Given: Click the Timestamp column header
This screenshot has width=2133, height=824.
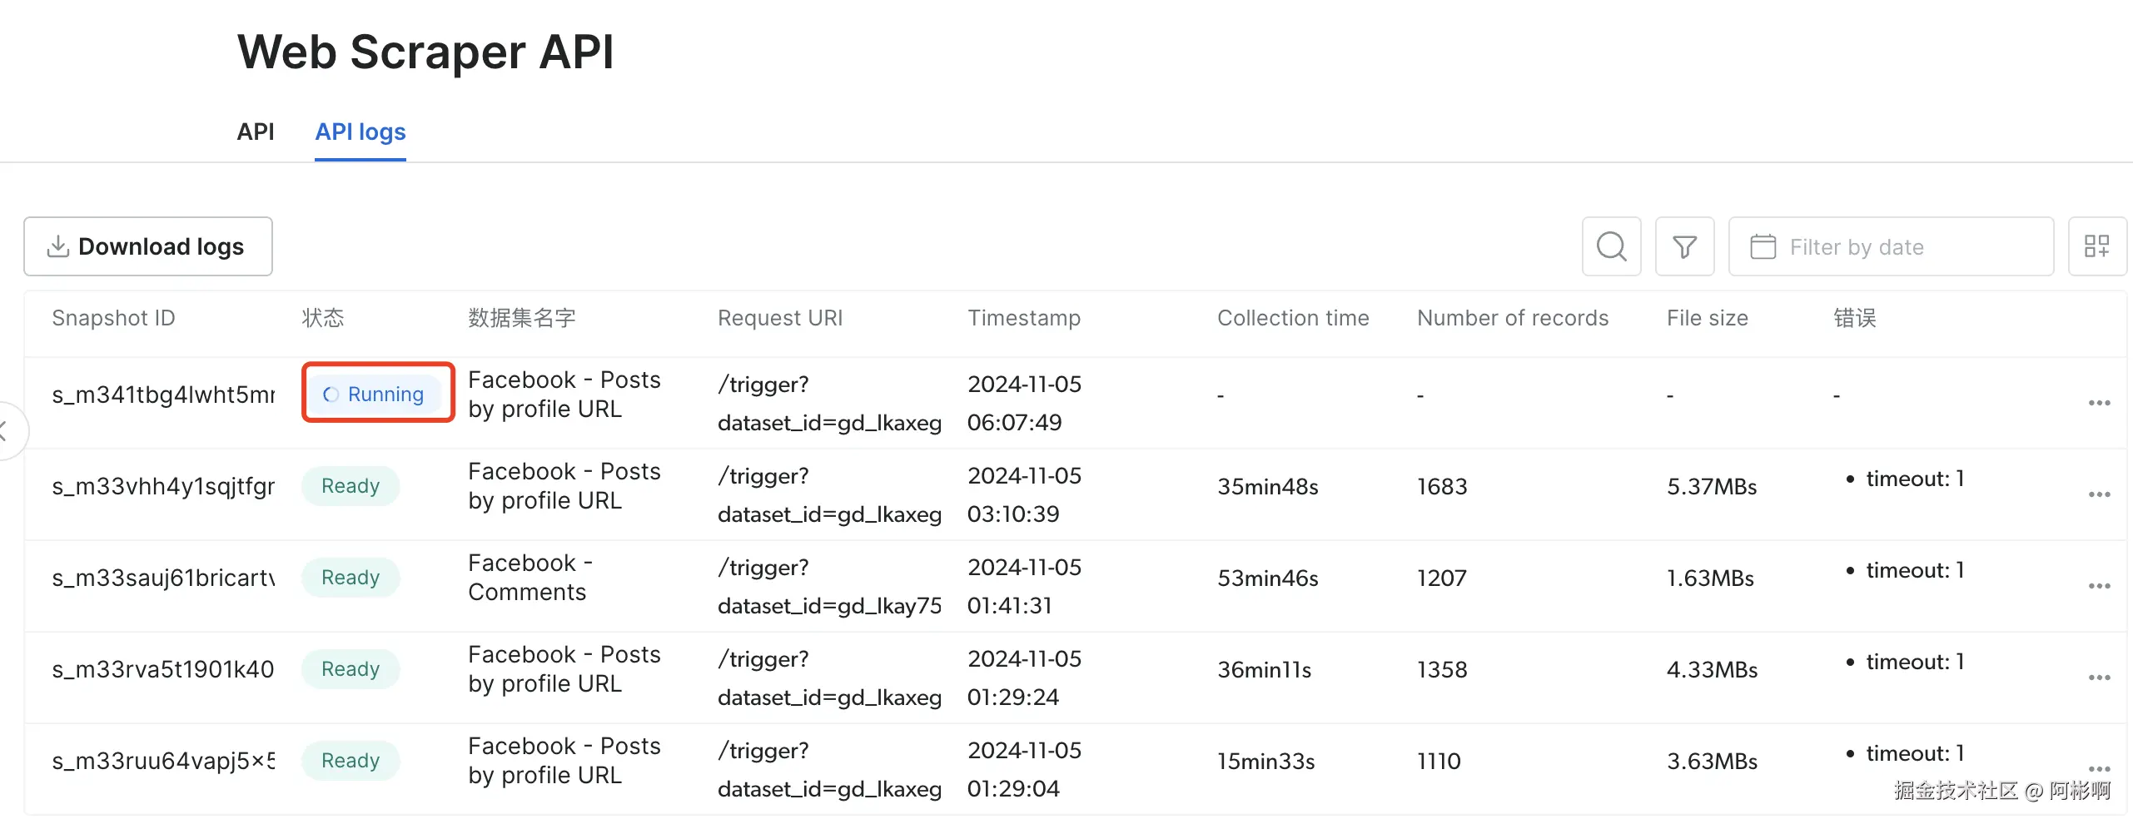Looking at the screenshot, I should (x=1023, y=318).
